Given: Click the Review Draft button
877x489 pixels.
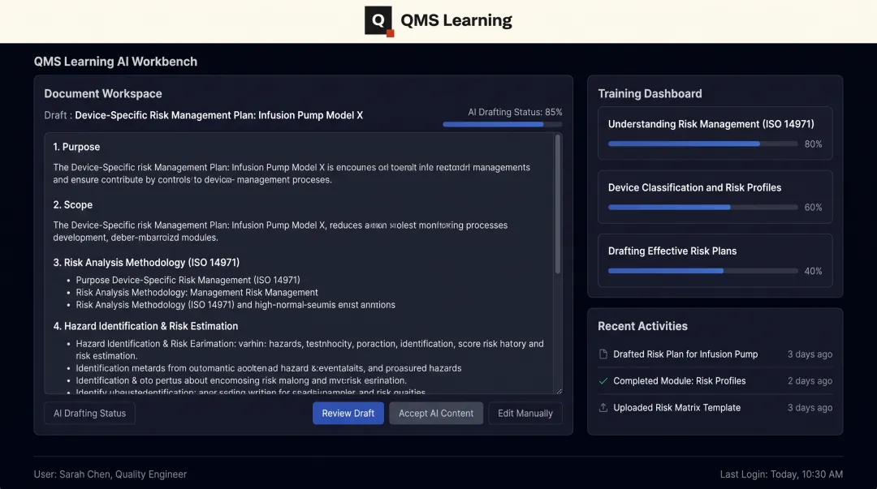Looking at the screenshot, I should coord(348,413).
